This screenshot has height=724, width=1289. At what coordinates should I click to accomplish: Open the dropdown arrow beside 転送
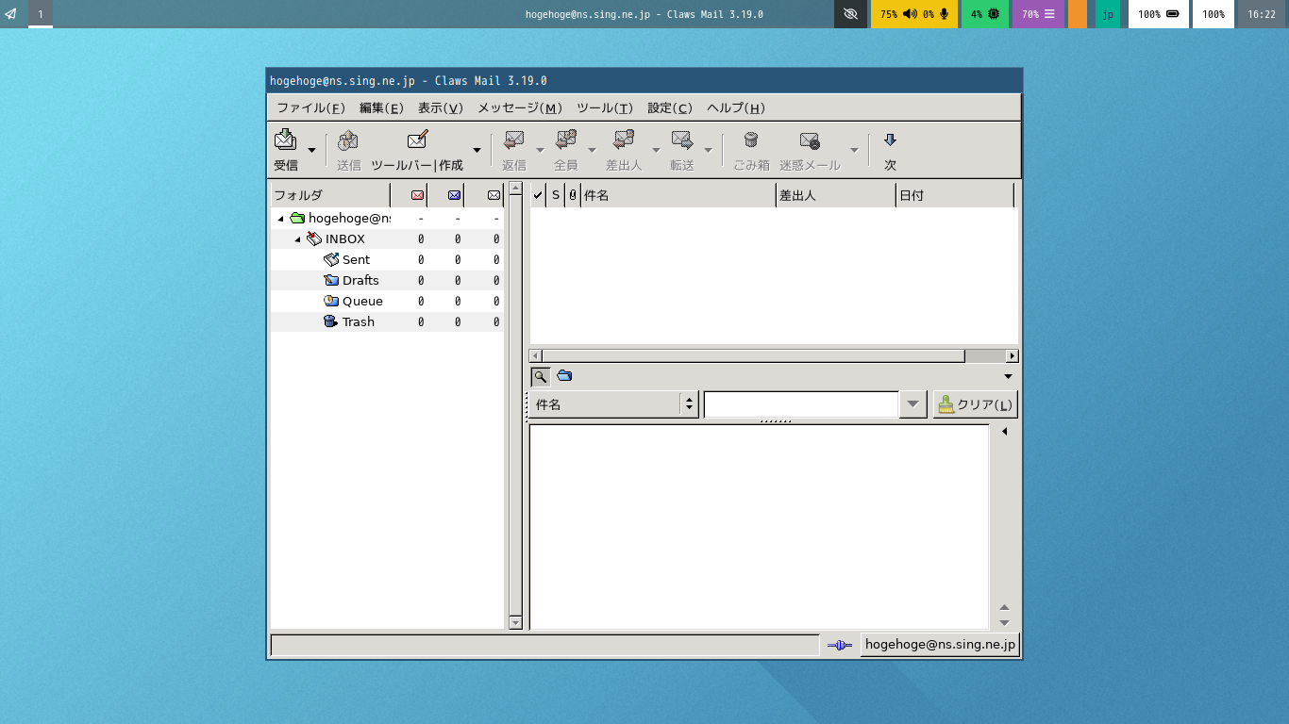coord(708,151)
